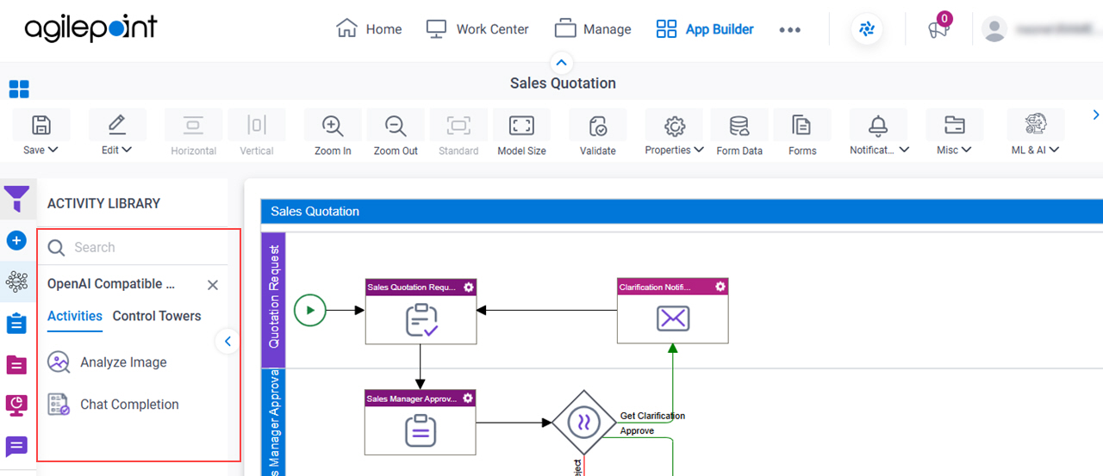Select the purple chat sidebar icon
1103x476 pixels.
(16, 447)
